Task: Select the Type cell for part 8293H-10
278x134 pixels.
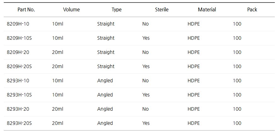Action: point(105,81)
